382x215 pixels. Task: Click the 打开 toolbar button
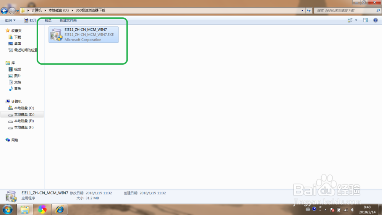[30, 20]
